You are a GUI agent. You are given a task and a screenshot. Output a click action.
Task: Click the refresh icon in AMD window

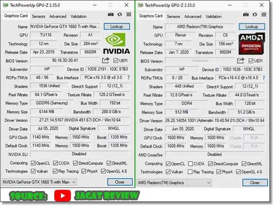tap(255, 15)
